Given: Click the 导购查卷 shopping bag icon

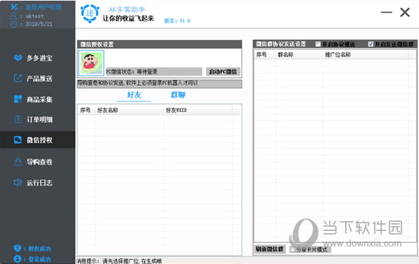Looking at the screenshot, I should (18, 161).
